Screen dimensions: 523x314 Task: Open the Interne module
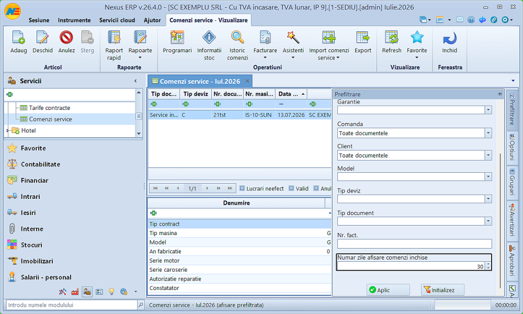[32, 229]
